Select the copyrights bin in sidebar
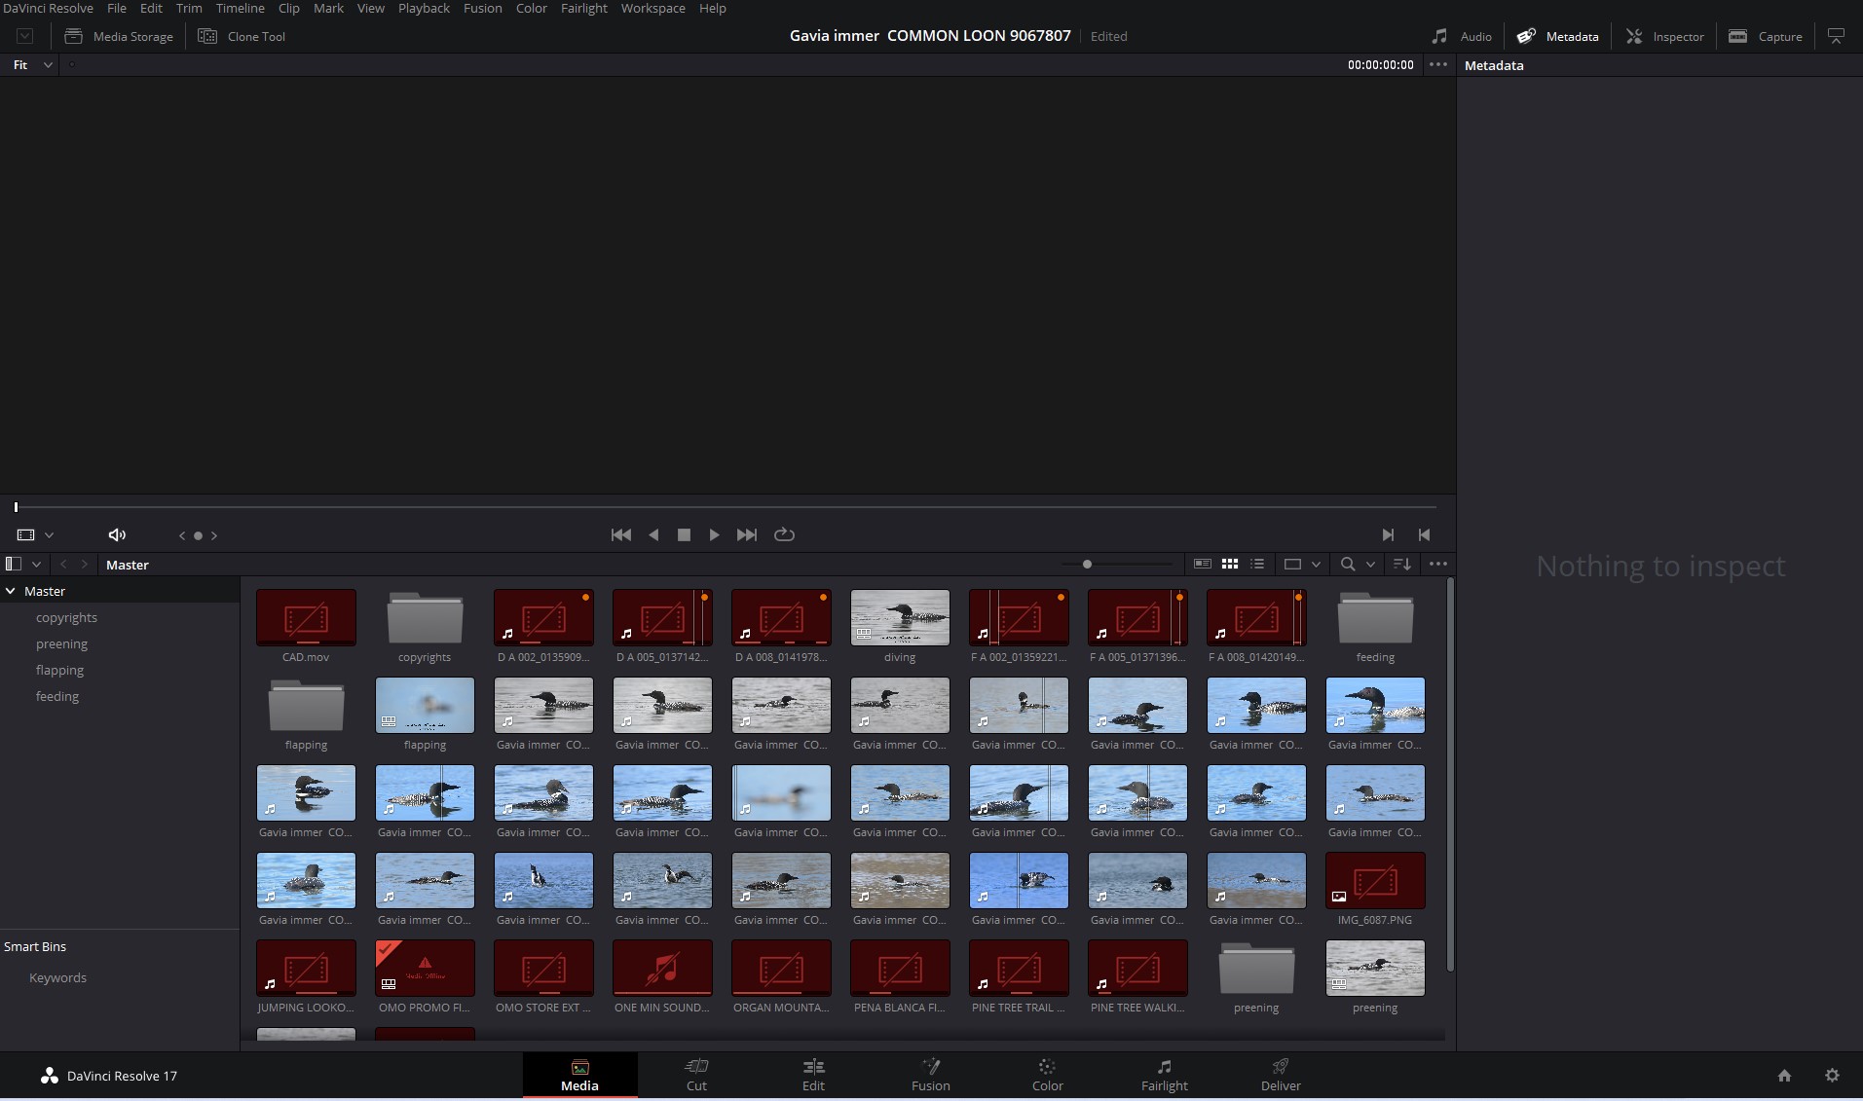Screen dimensions: 1863x1101 [x=66, y=617]
